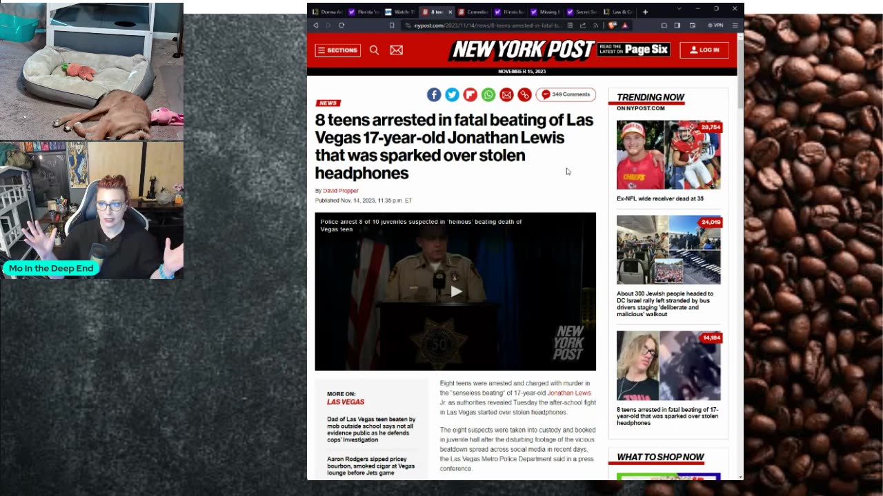This screenshot has height=496, width=883.
Task: Open the Page Six link
Action: [634, 50]
